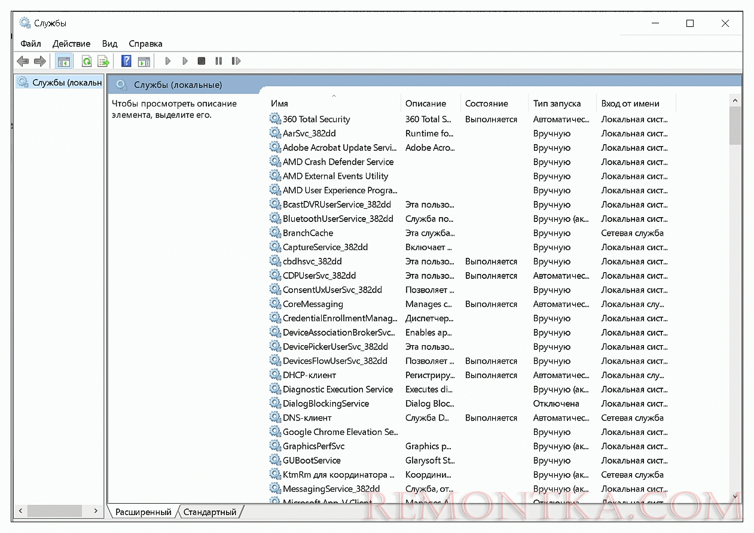Select the DHCP-клиент service row
The width and height of the screenshot is (754, 533).
(x=309, y=375)
